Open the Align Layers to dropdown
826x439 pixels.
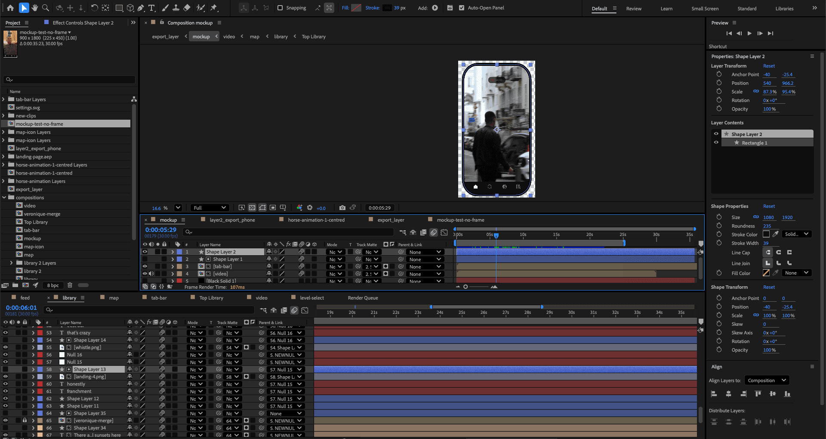click(x=767, y=380)
